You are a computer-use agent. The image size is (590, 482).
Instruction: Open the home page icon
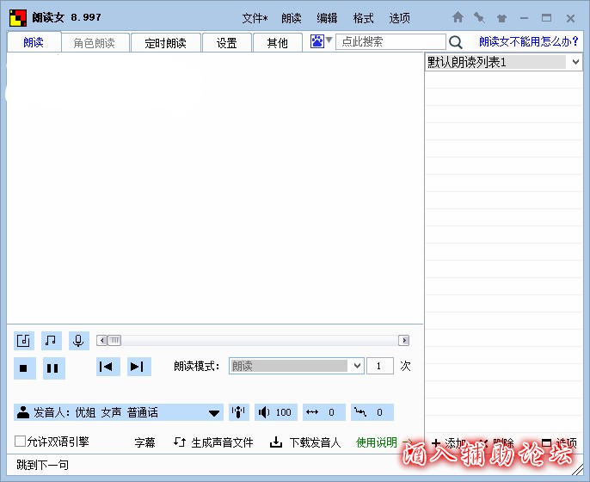[458, 17]
